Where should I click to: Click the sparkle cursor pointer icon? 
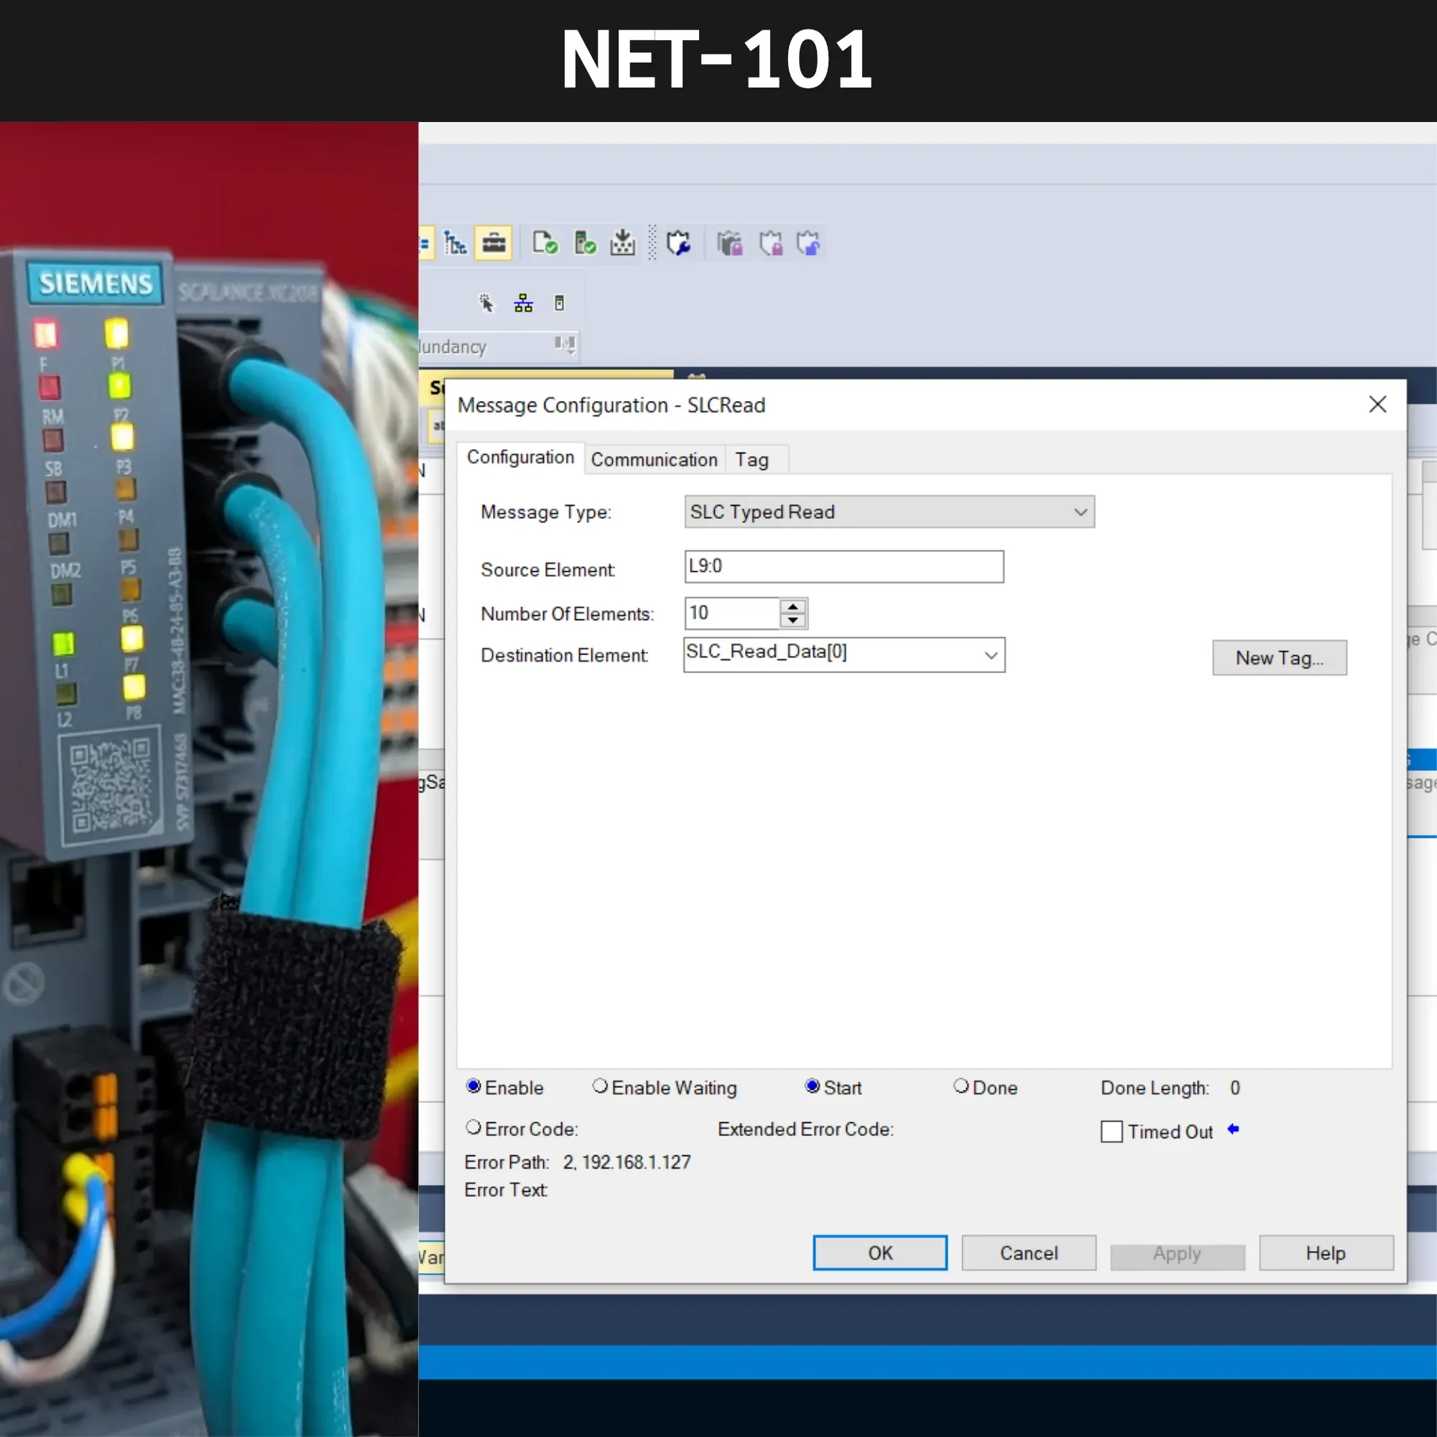[x=486, y=302]
